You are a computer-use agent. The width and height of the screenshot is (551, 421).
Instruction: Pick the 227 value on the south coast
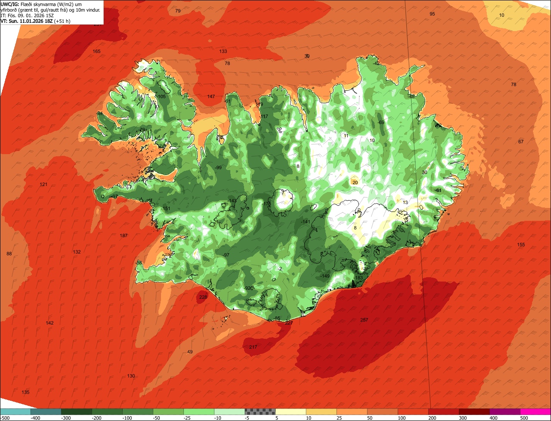coord(289,323)
